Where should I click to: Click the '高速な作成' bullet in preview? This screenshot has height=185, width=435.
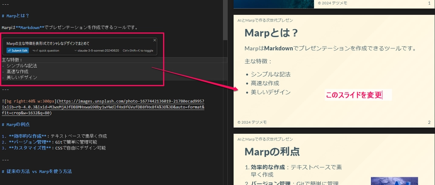coord(265,83)
